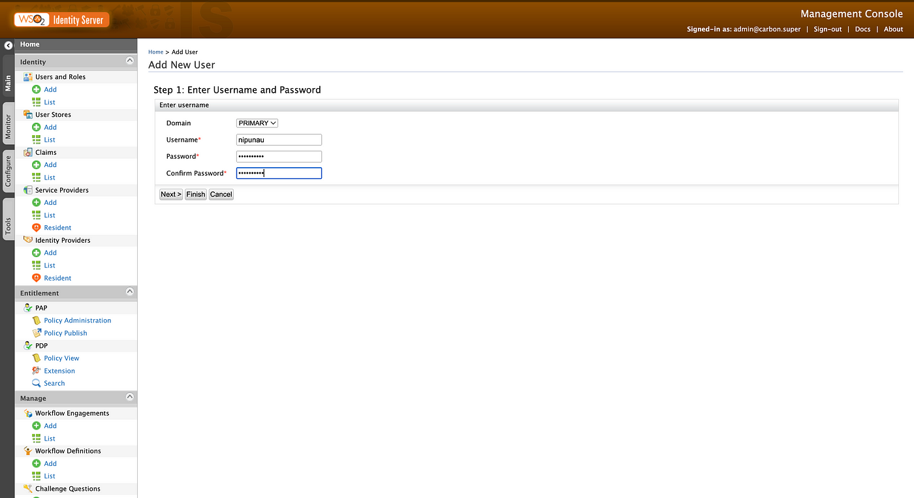Image resolution: width=914 pixels, height=498 pixels.
Task: Collapse the Entitlement section
Action: pyautogui.click(x=129, y=292)
